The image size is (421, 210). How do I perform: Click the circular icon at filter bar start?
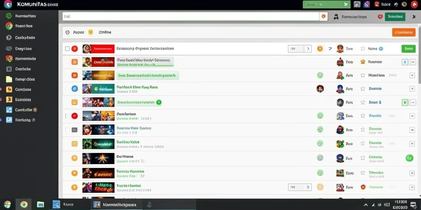click(68, 32)
